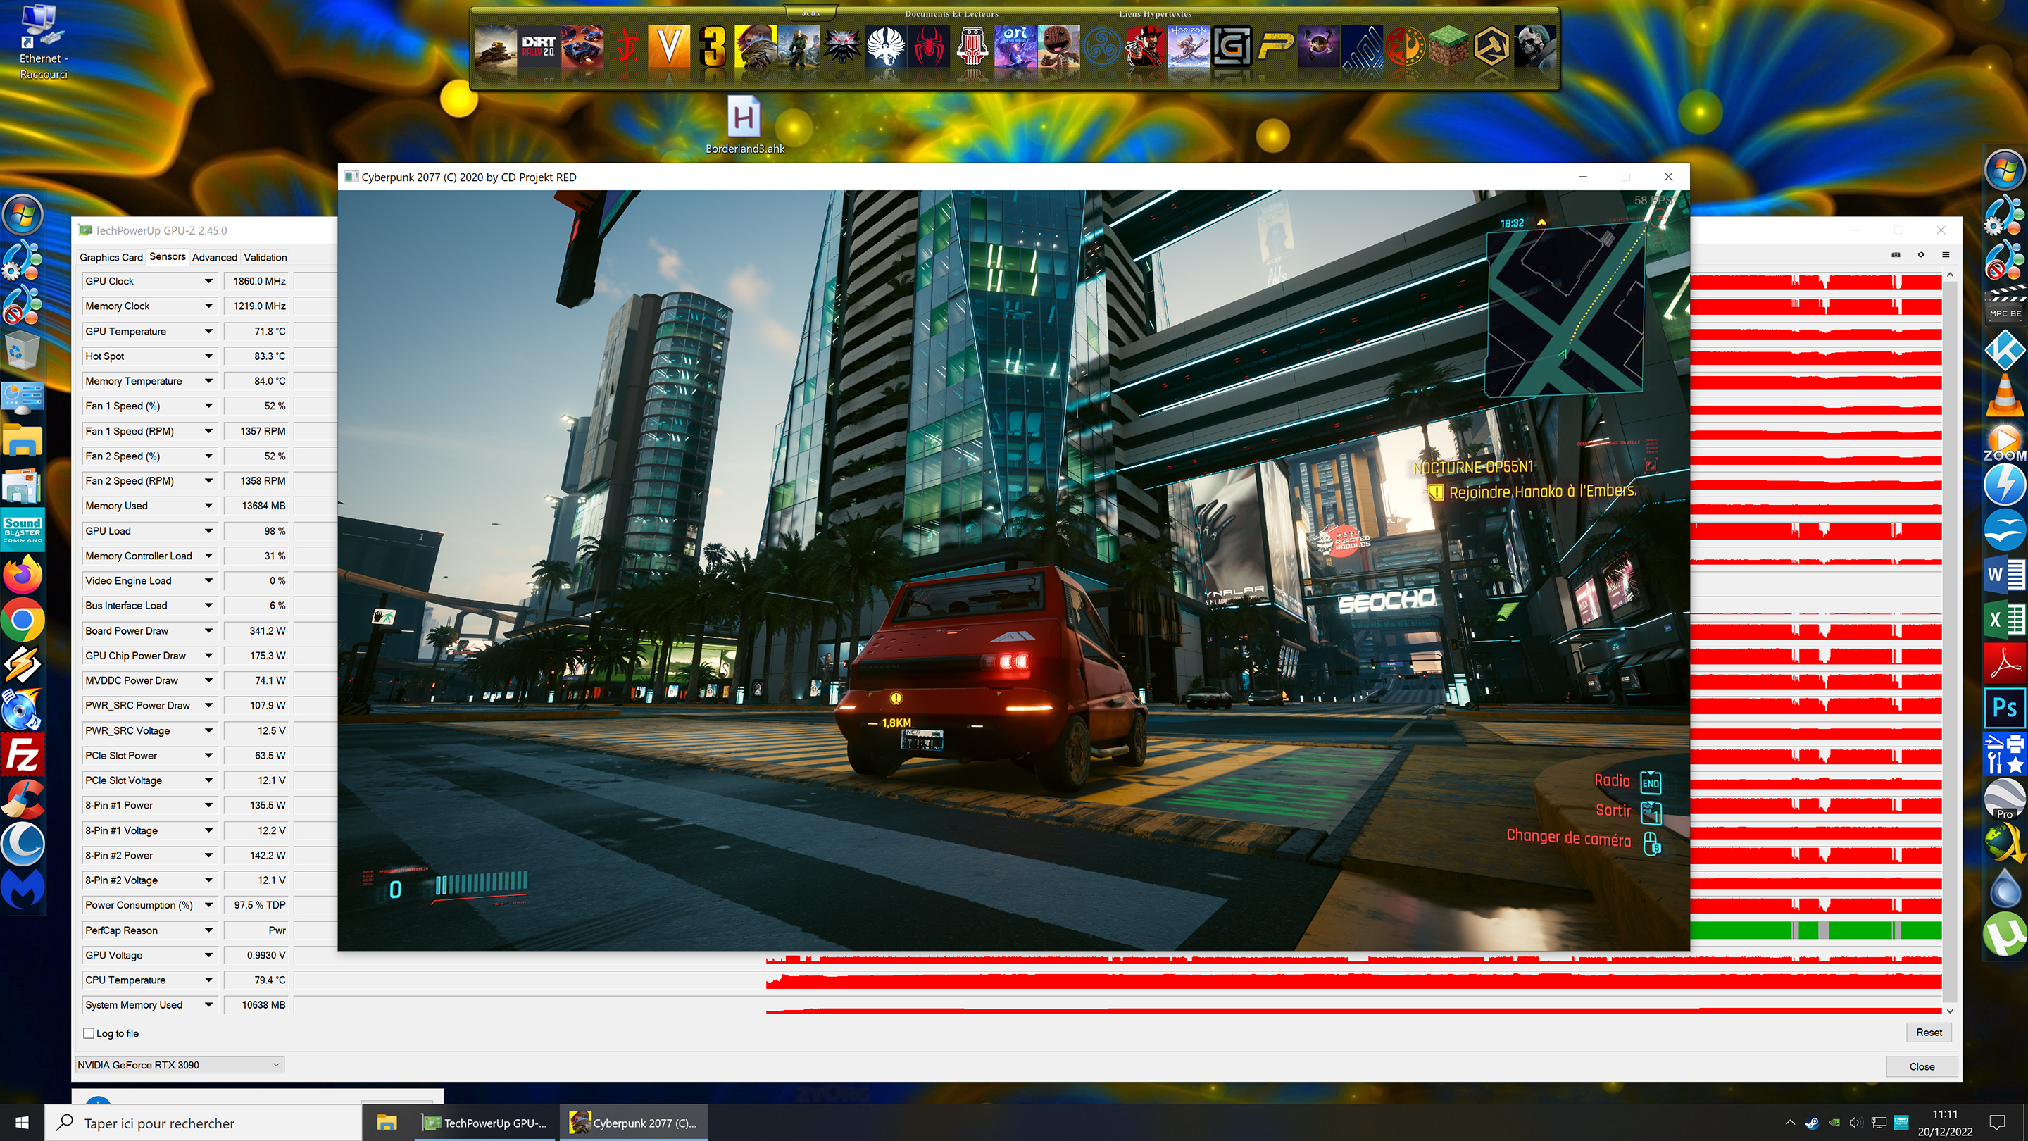Click the GPU-Z refresh icon

click(x=1921, y=255)
